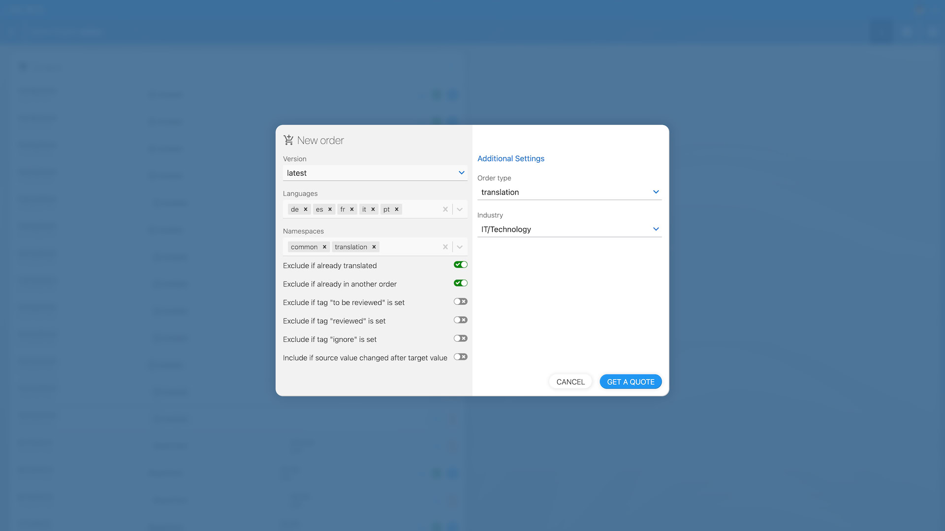This screenshot has width=945, height=531.
Task: Clear all selected languages
Action: click(x=445, y=209)
